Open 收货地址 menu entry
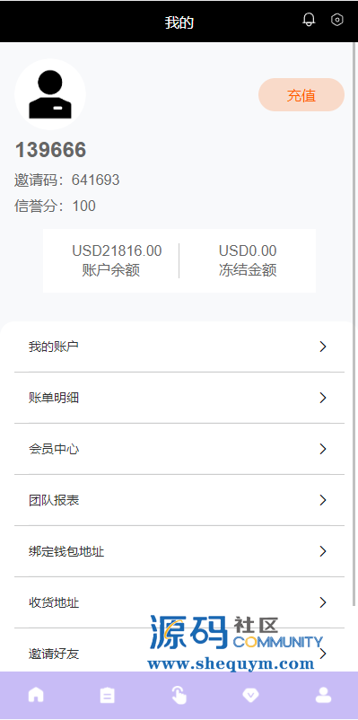The height and width of the screenshot is (720, 358). [x=179, y=602]
